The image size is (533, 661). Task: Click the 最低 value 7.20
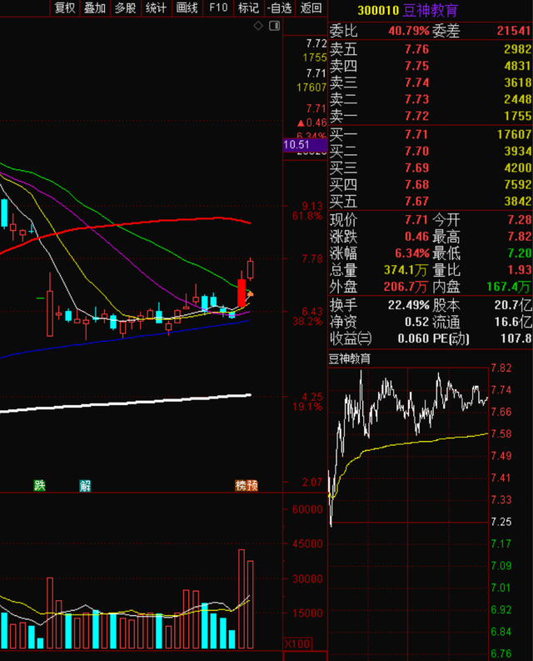coord(520,253)
